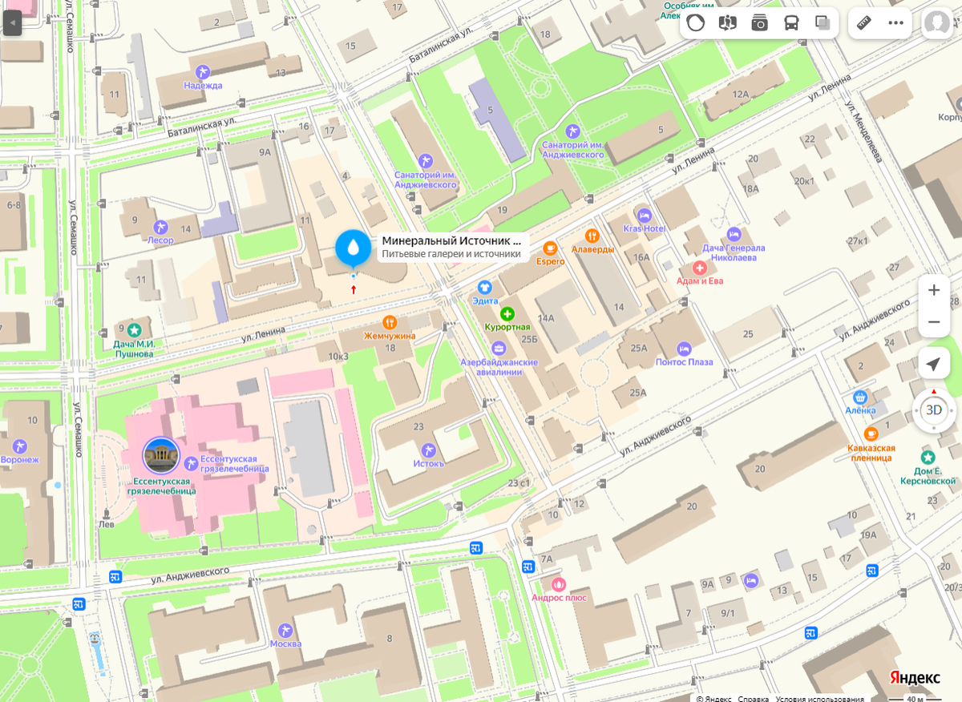Open map layers selector
962x702 pixels.
pos(823,22)
